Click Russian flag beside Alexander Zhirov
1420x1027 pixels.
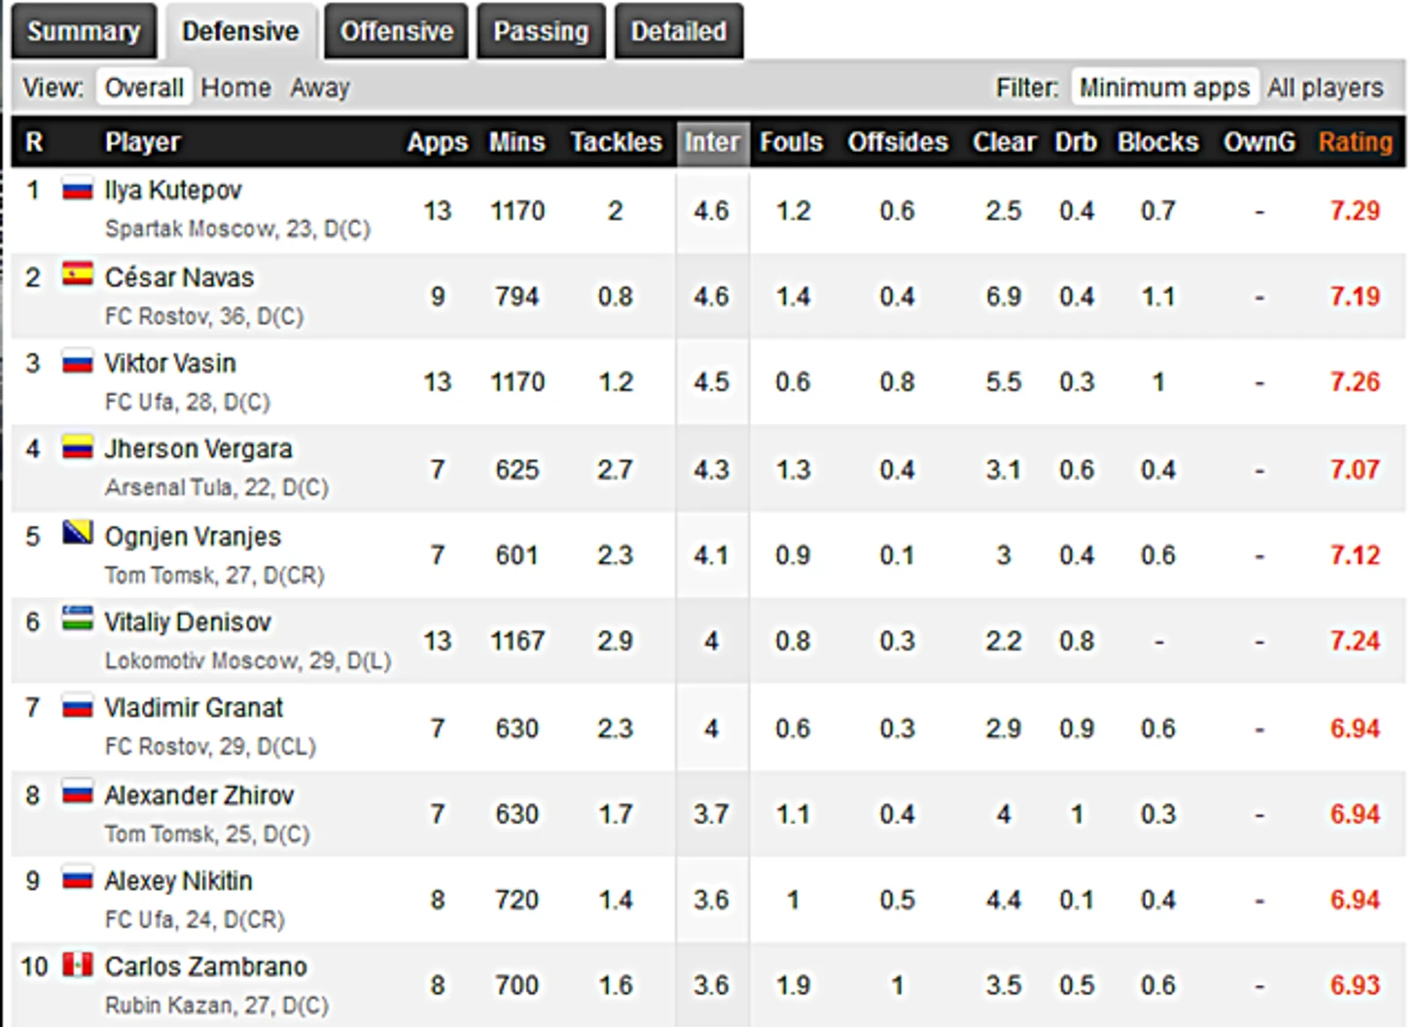78,792
